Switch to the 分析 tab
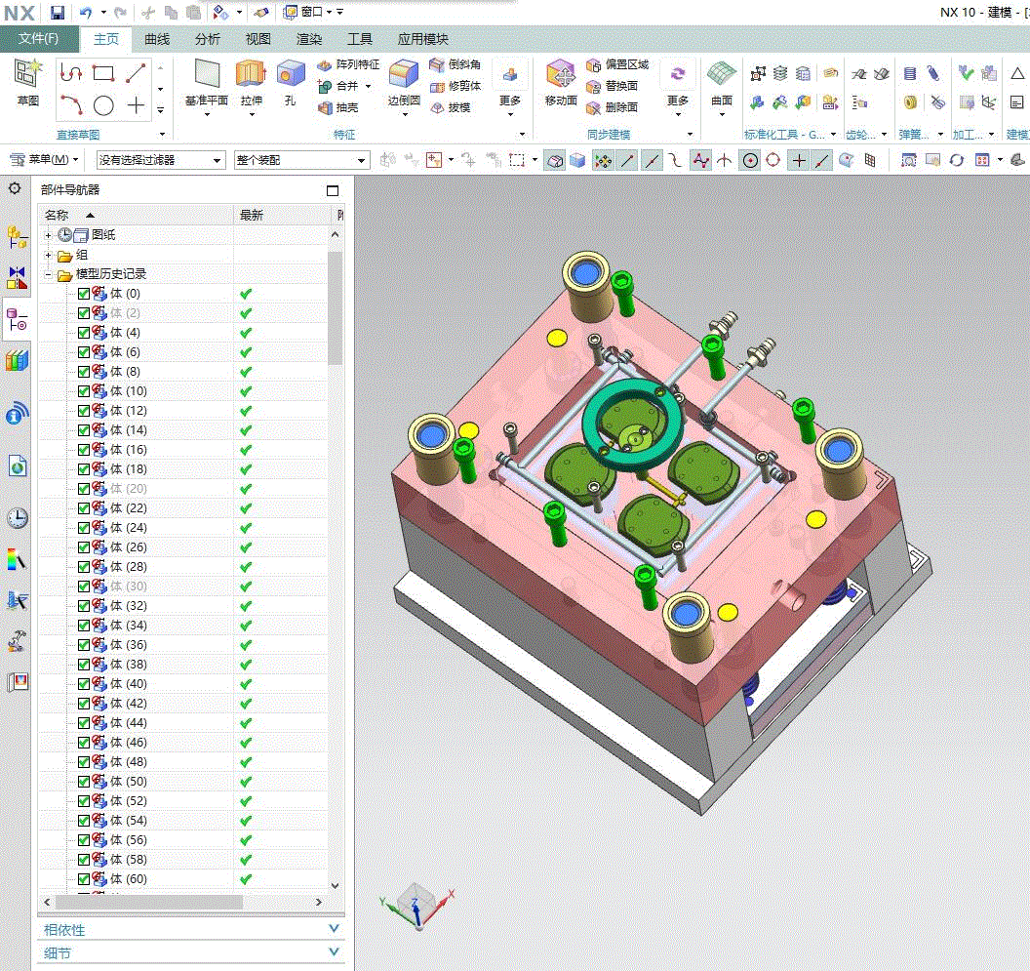 pyautogui.click(x=208, y=39)
